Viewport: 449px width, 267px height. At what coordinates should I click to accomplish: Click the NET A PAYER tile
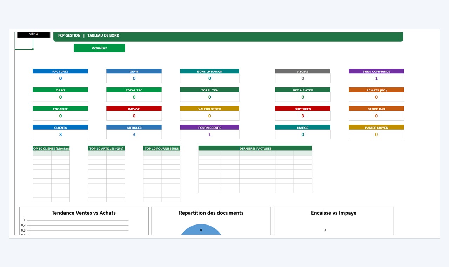[x=303, y=95]
